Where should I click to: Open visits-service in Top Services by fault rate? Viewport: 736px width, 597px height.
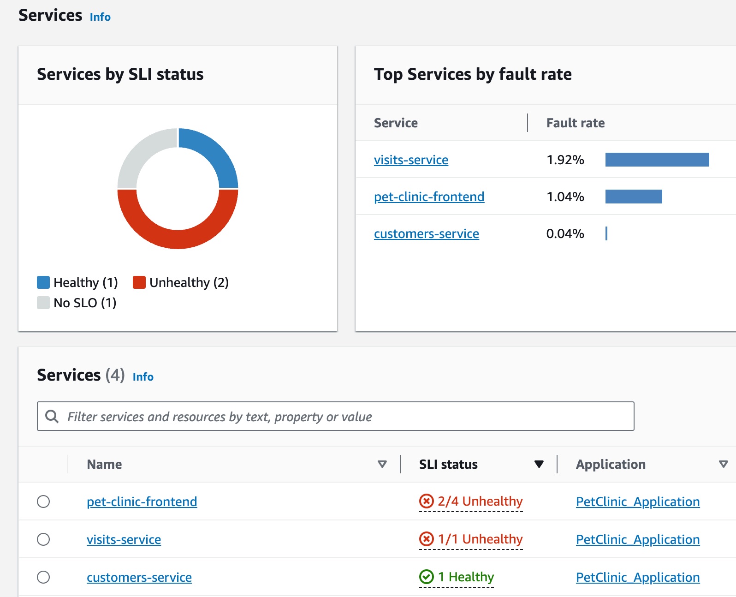[x=411, y=160]
